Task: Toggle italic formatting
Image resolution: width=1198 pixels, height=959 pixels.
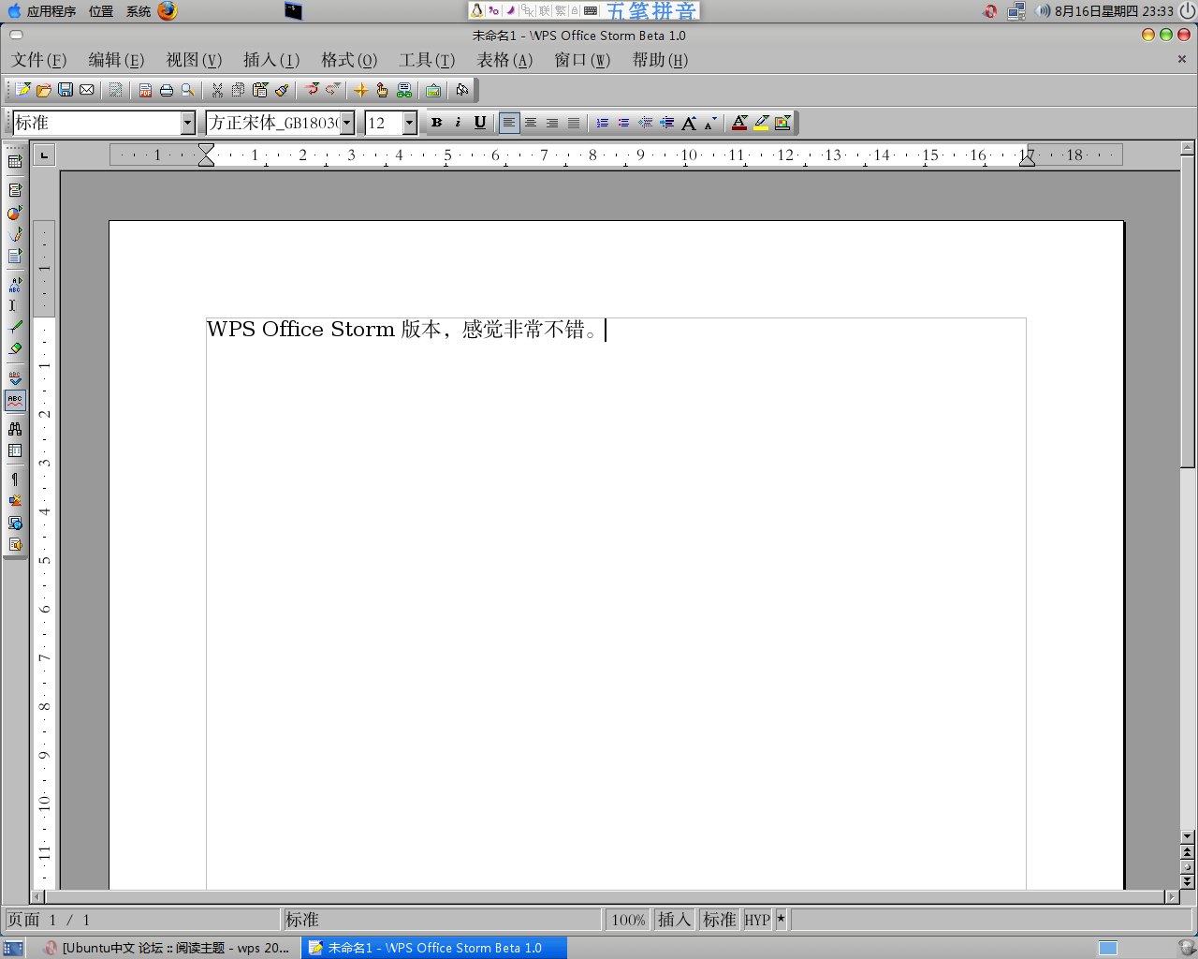Action: pos(458,123)
